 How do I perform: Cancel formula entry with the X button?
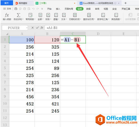click(33, 28)
